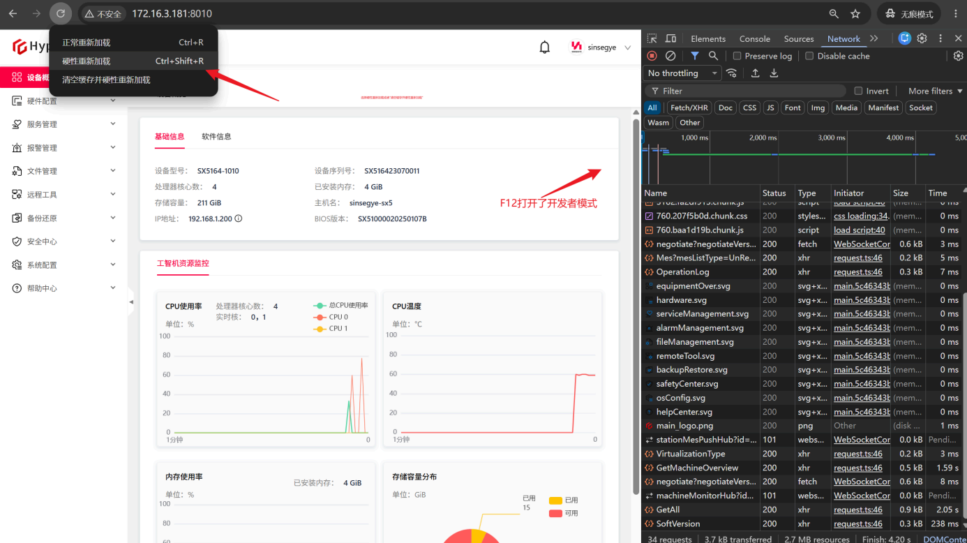Switch to the 软件信息 tab
Screen dimensions: 967x543
[x=216, y=136]
